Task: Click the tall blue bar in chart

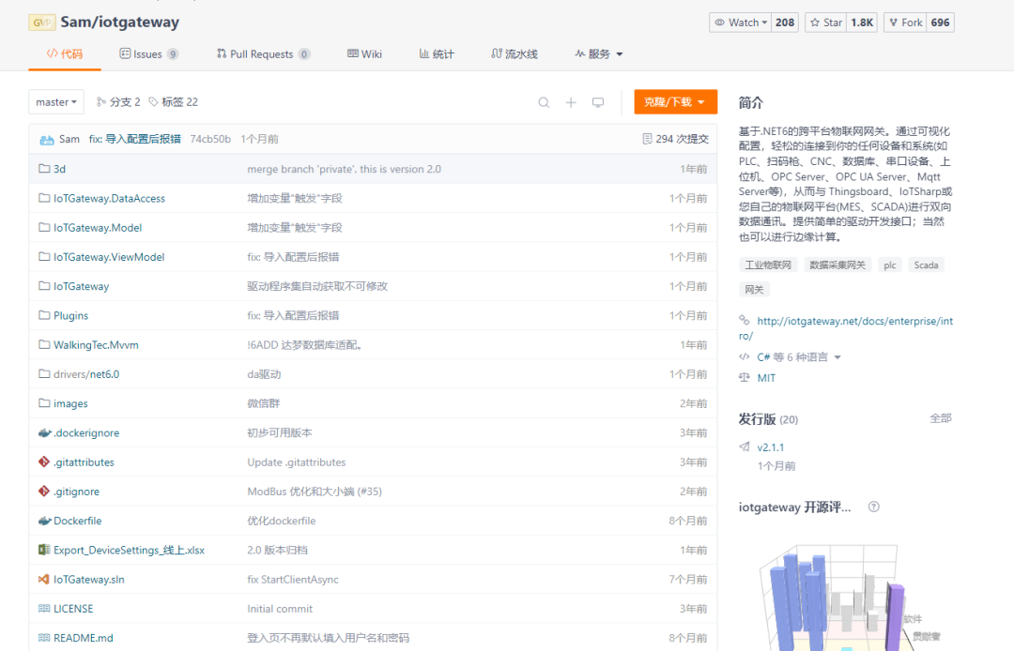Action: (x=784, y=600)
